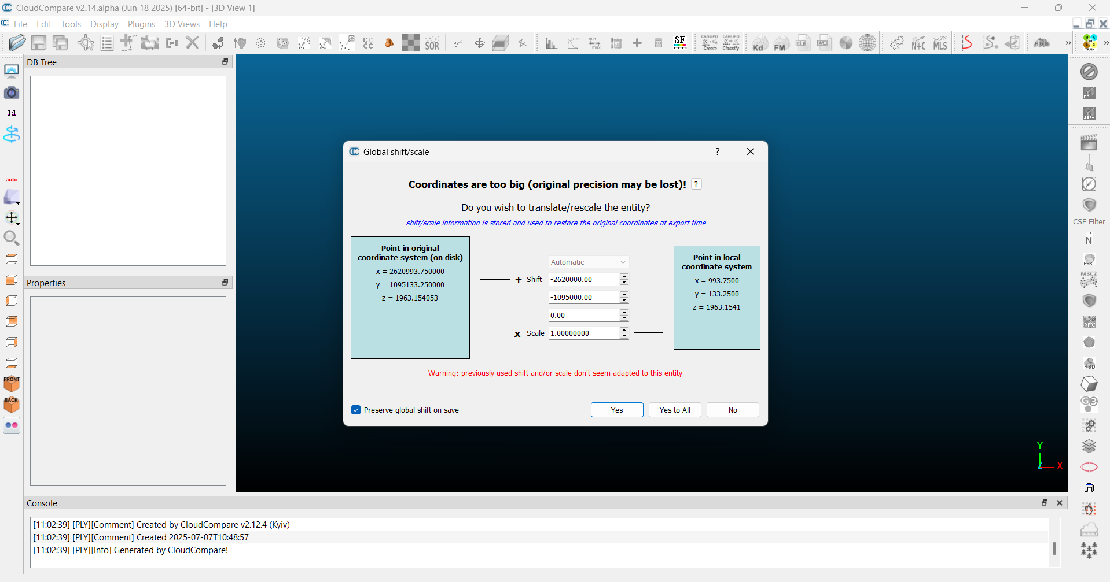Screen dimensions: 1110x582
Task: Click the Open file folder icon
Action: click(17, 43)
